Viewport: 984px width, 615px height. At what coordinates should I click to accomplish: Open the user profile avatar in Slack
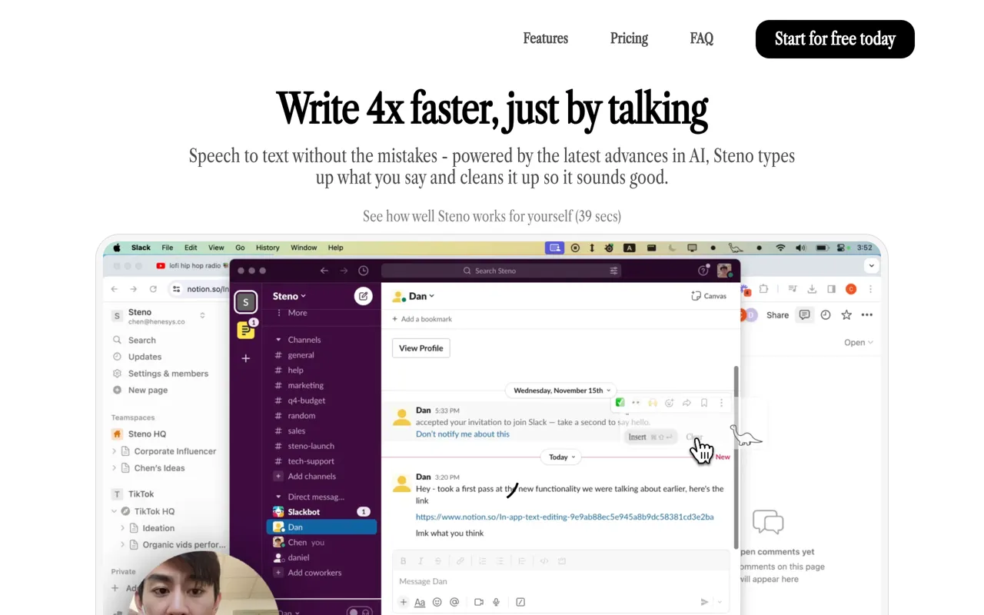[724, 271]
